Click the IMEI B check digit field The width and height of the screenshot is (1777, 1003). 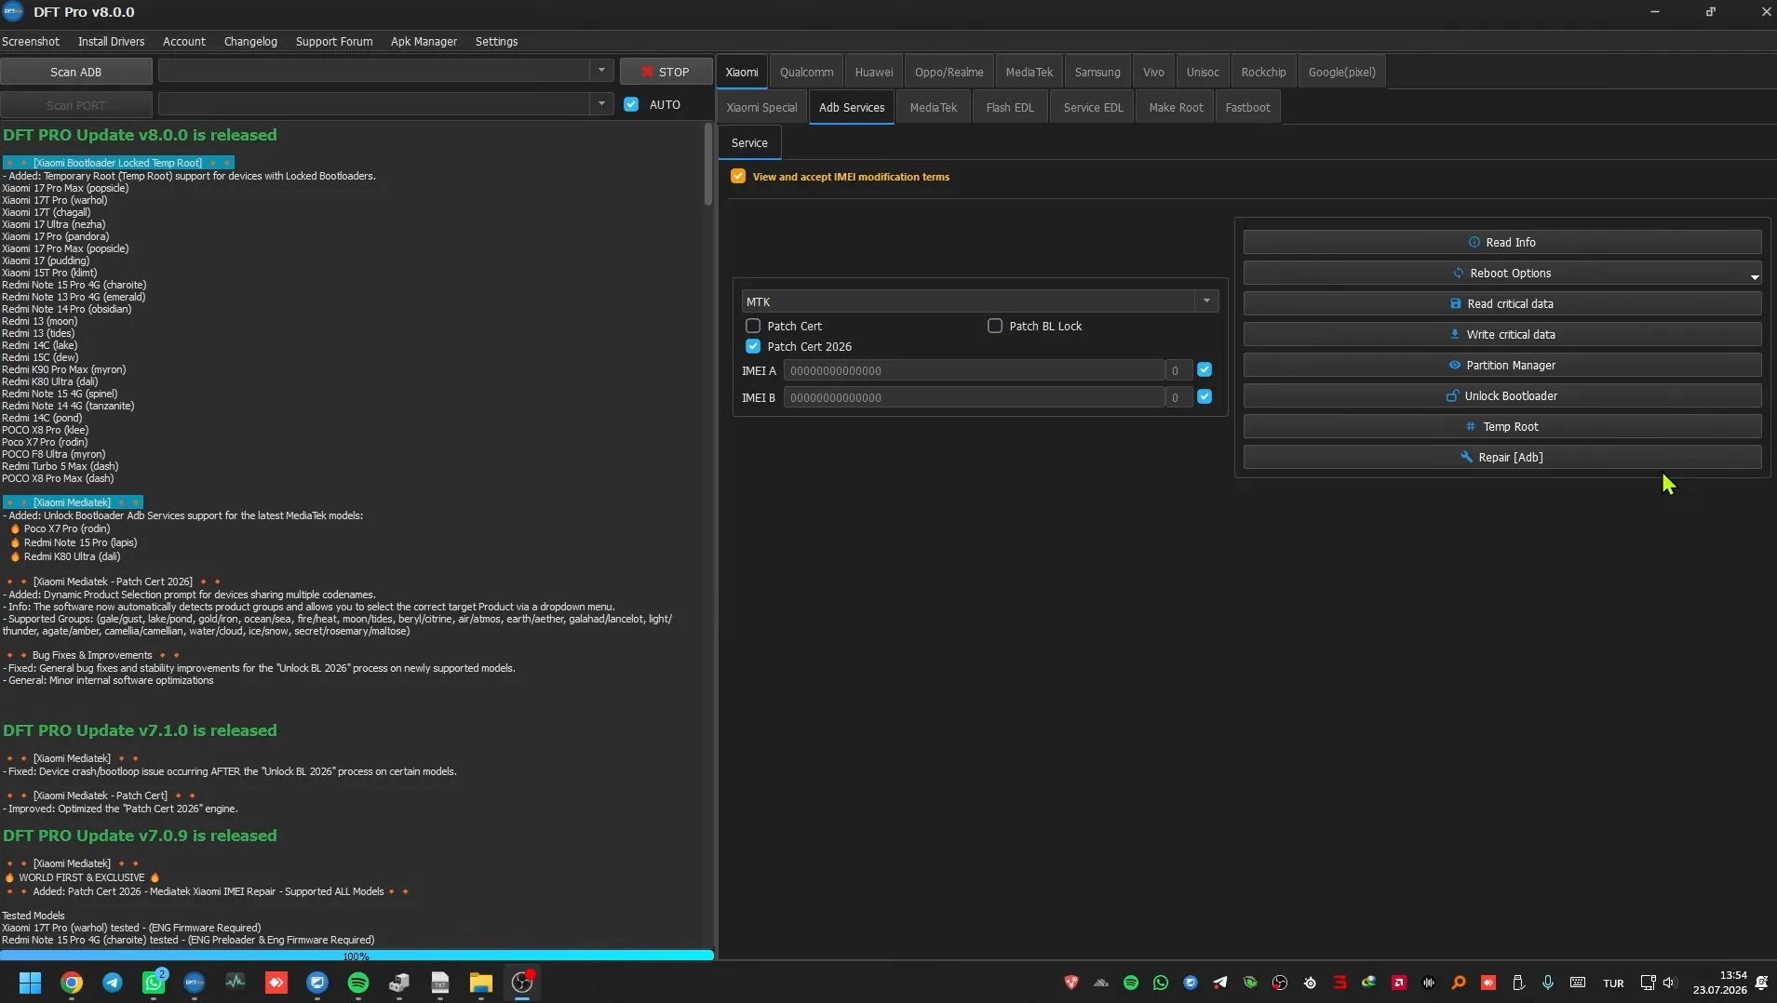click(x=1178, y=397)
